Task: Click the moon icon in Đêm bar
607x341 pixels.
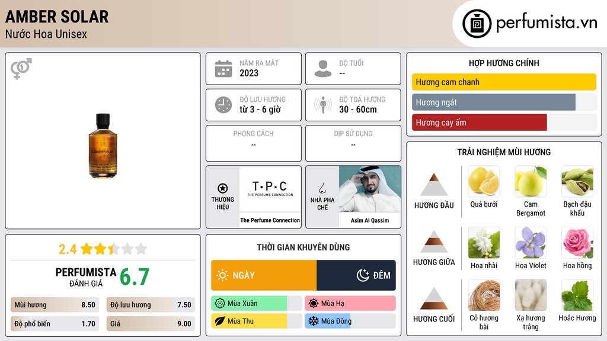Action: click(x=363, y=275)
